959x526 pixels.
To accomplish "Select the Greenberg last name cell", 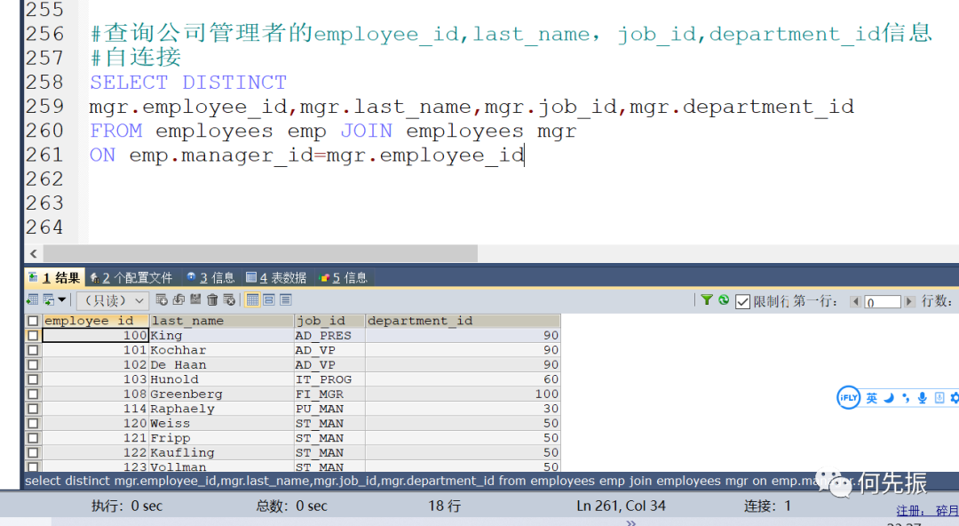I will point(221,394).
